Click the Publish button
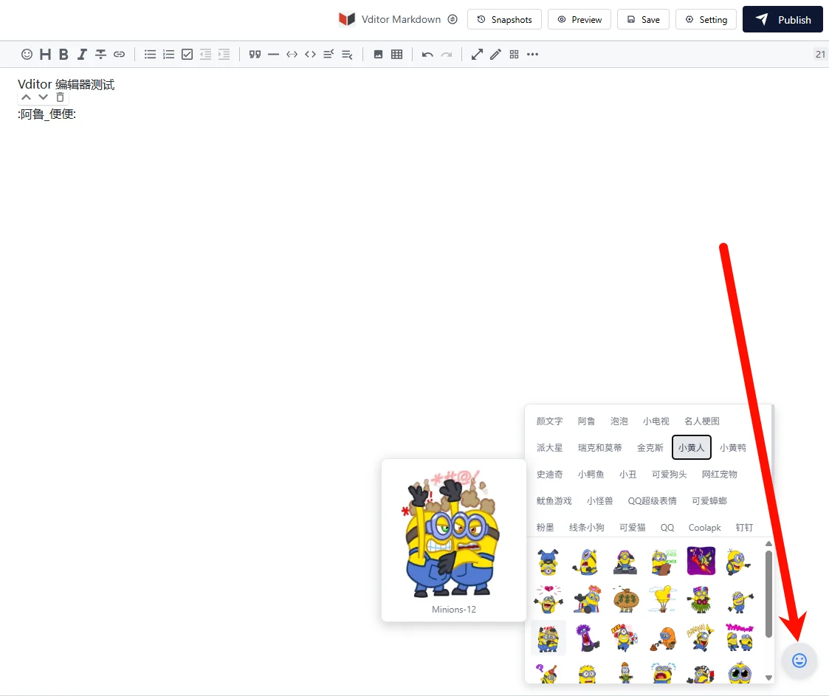 point(782,19)
